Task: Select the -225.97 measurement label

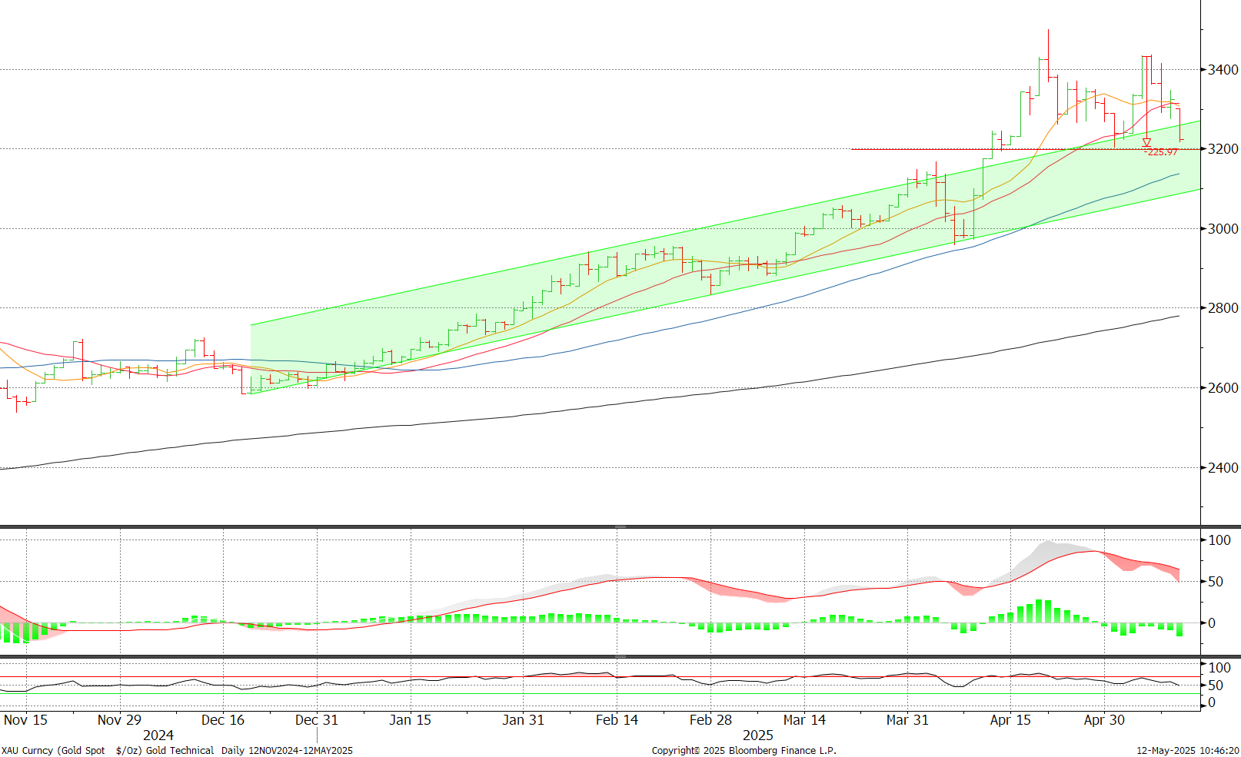Action: [1161, 152]
